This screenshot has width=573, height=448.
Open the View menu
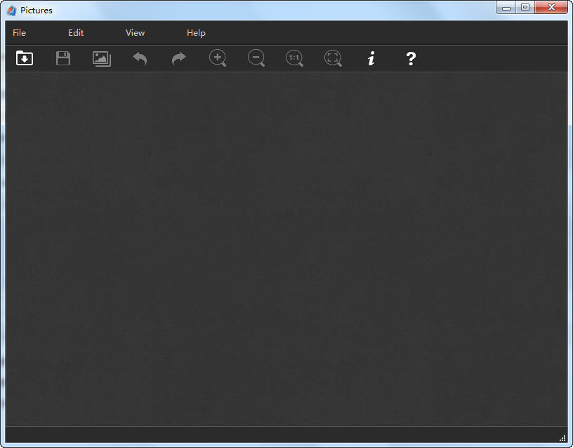point(136,33)
